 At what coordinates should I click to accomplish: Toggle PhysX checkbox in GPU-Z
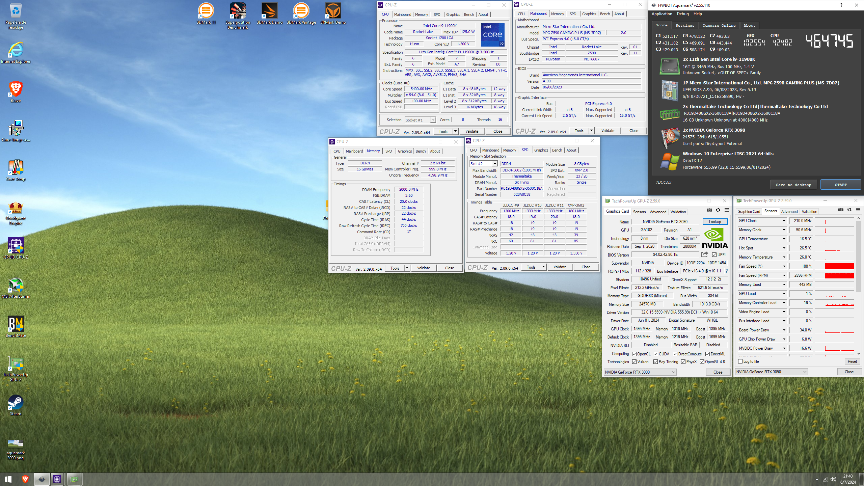click(683, 362)
